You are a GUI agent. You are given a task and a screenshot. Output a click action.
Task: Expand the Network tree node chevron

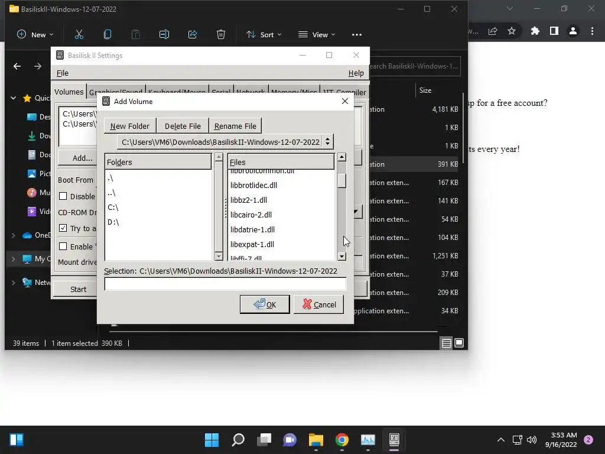tap(14, 282)
